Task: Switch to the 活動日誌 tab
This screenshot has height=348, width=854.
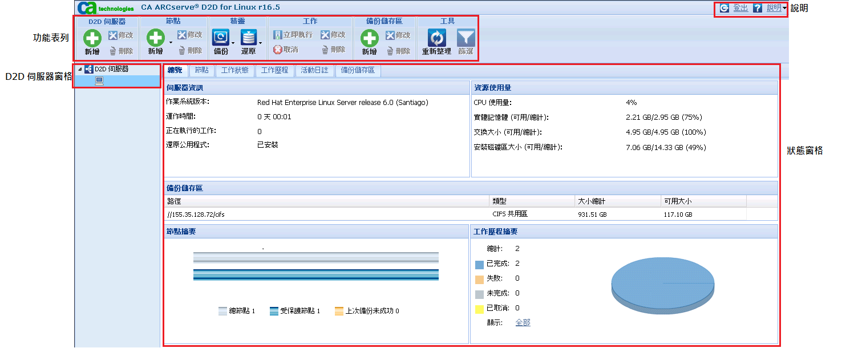Action: 314,70
